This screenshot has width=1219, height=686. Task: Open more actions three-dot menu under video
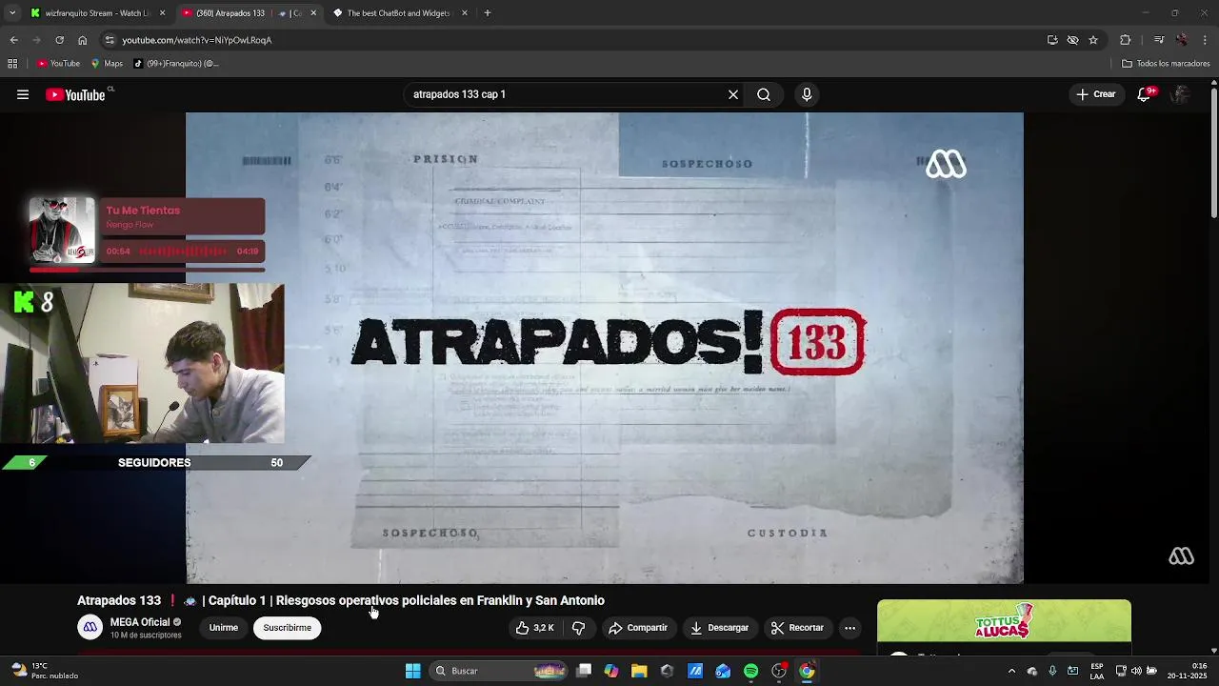849,628
